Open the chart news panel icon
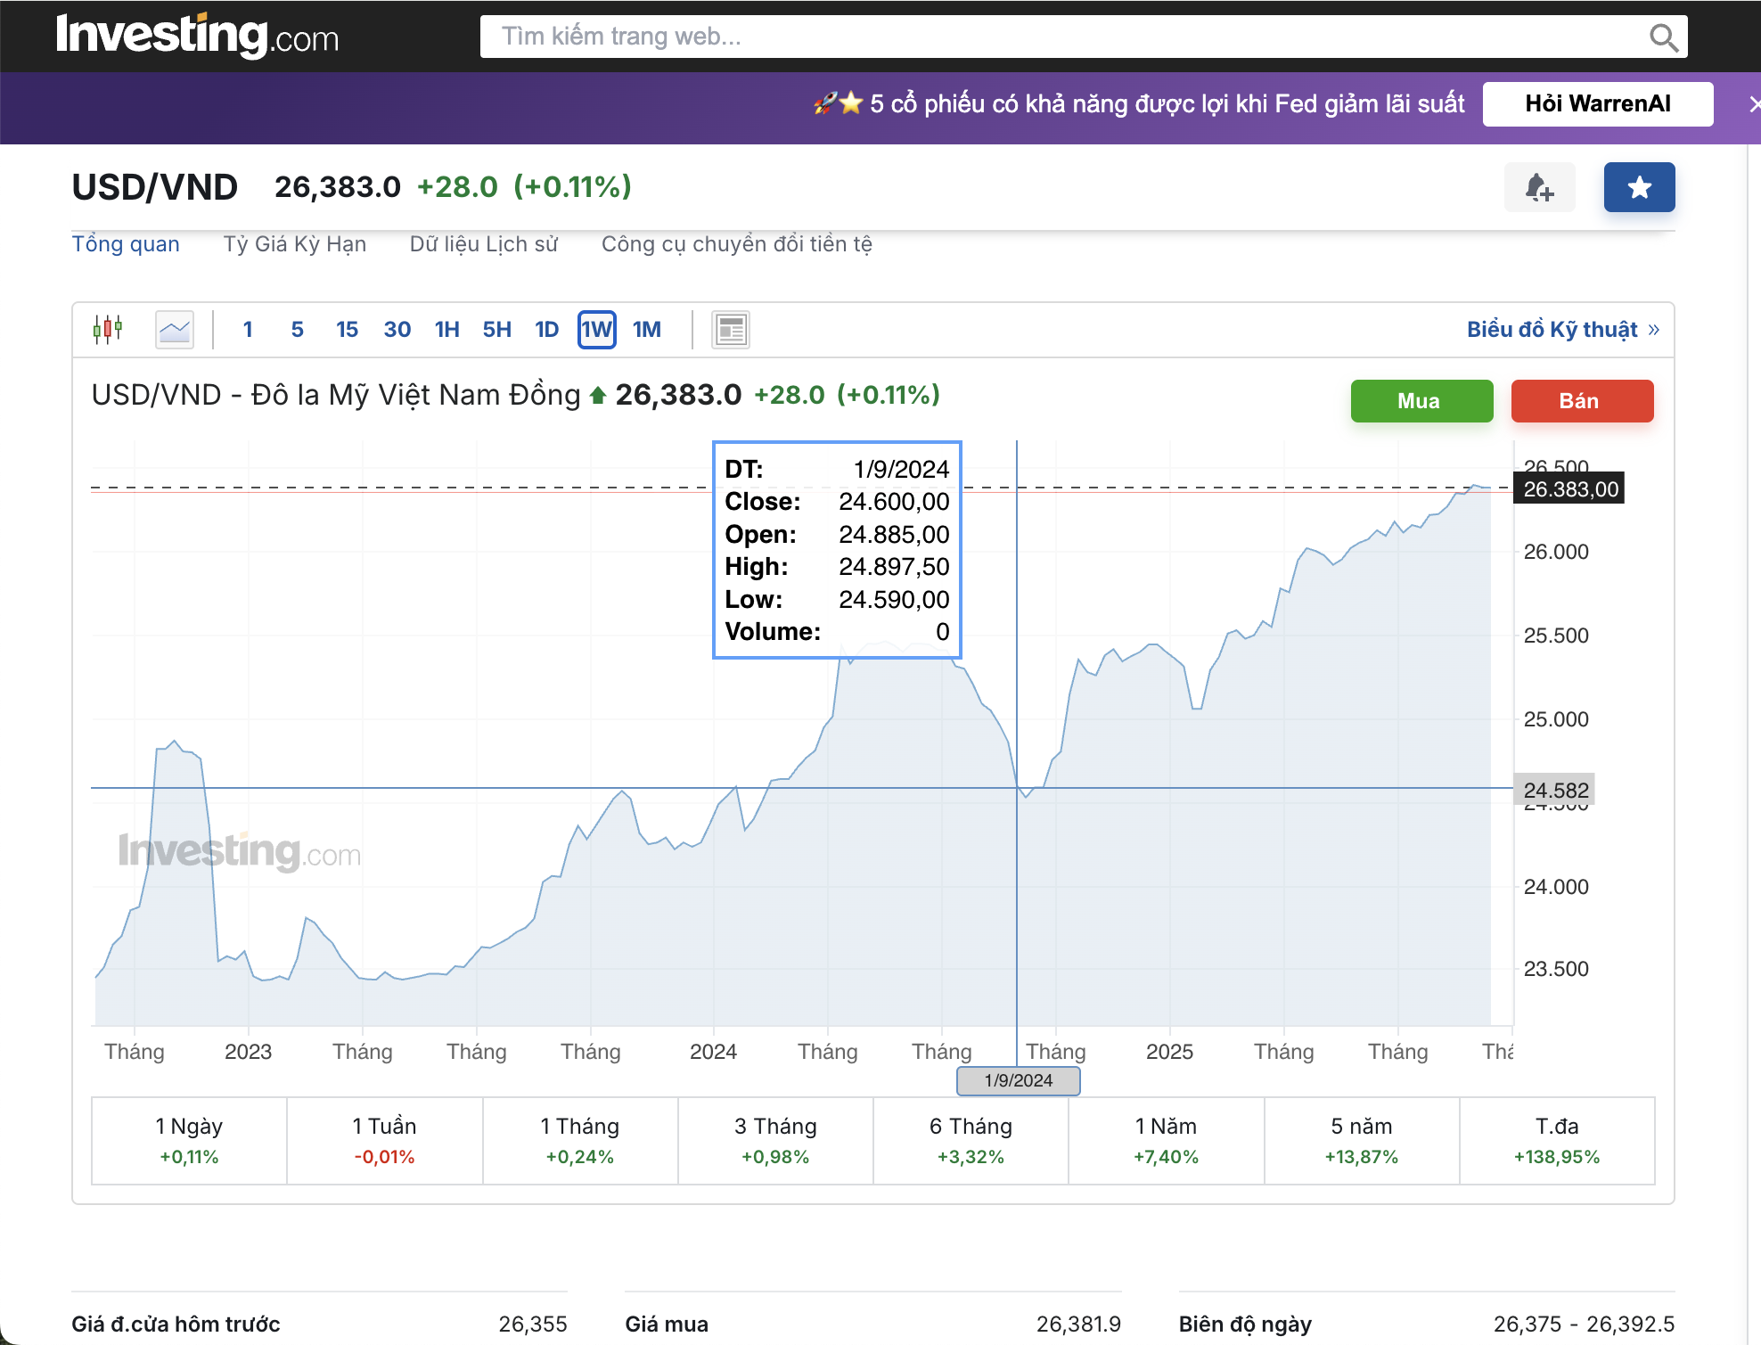The width and height of the screenshot is (1761, 1345). coord(731,330)
